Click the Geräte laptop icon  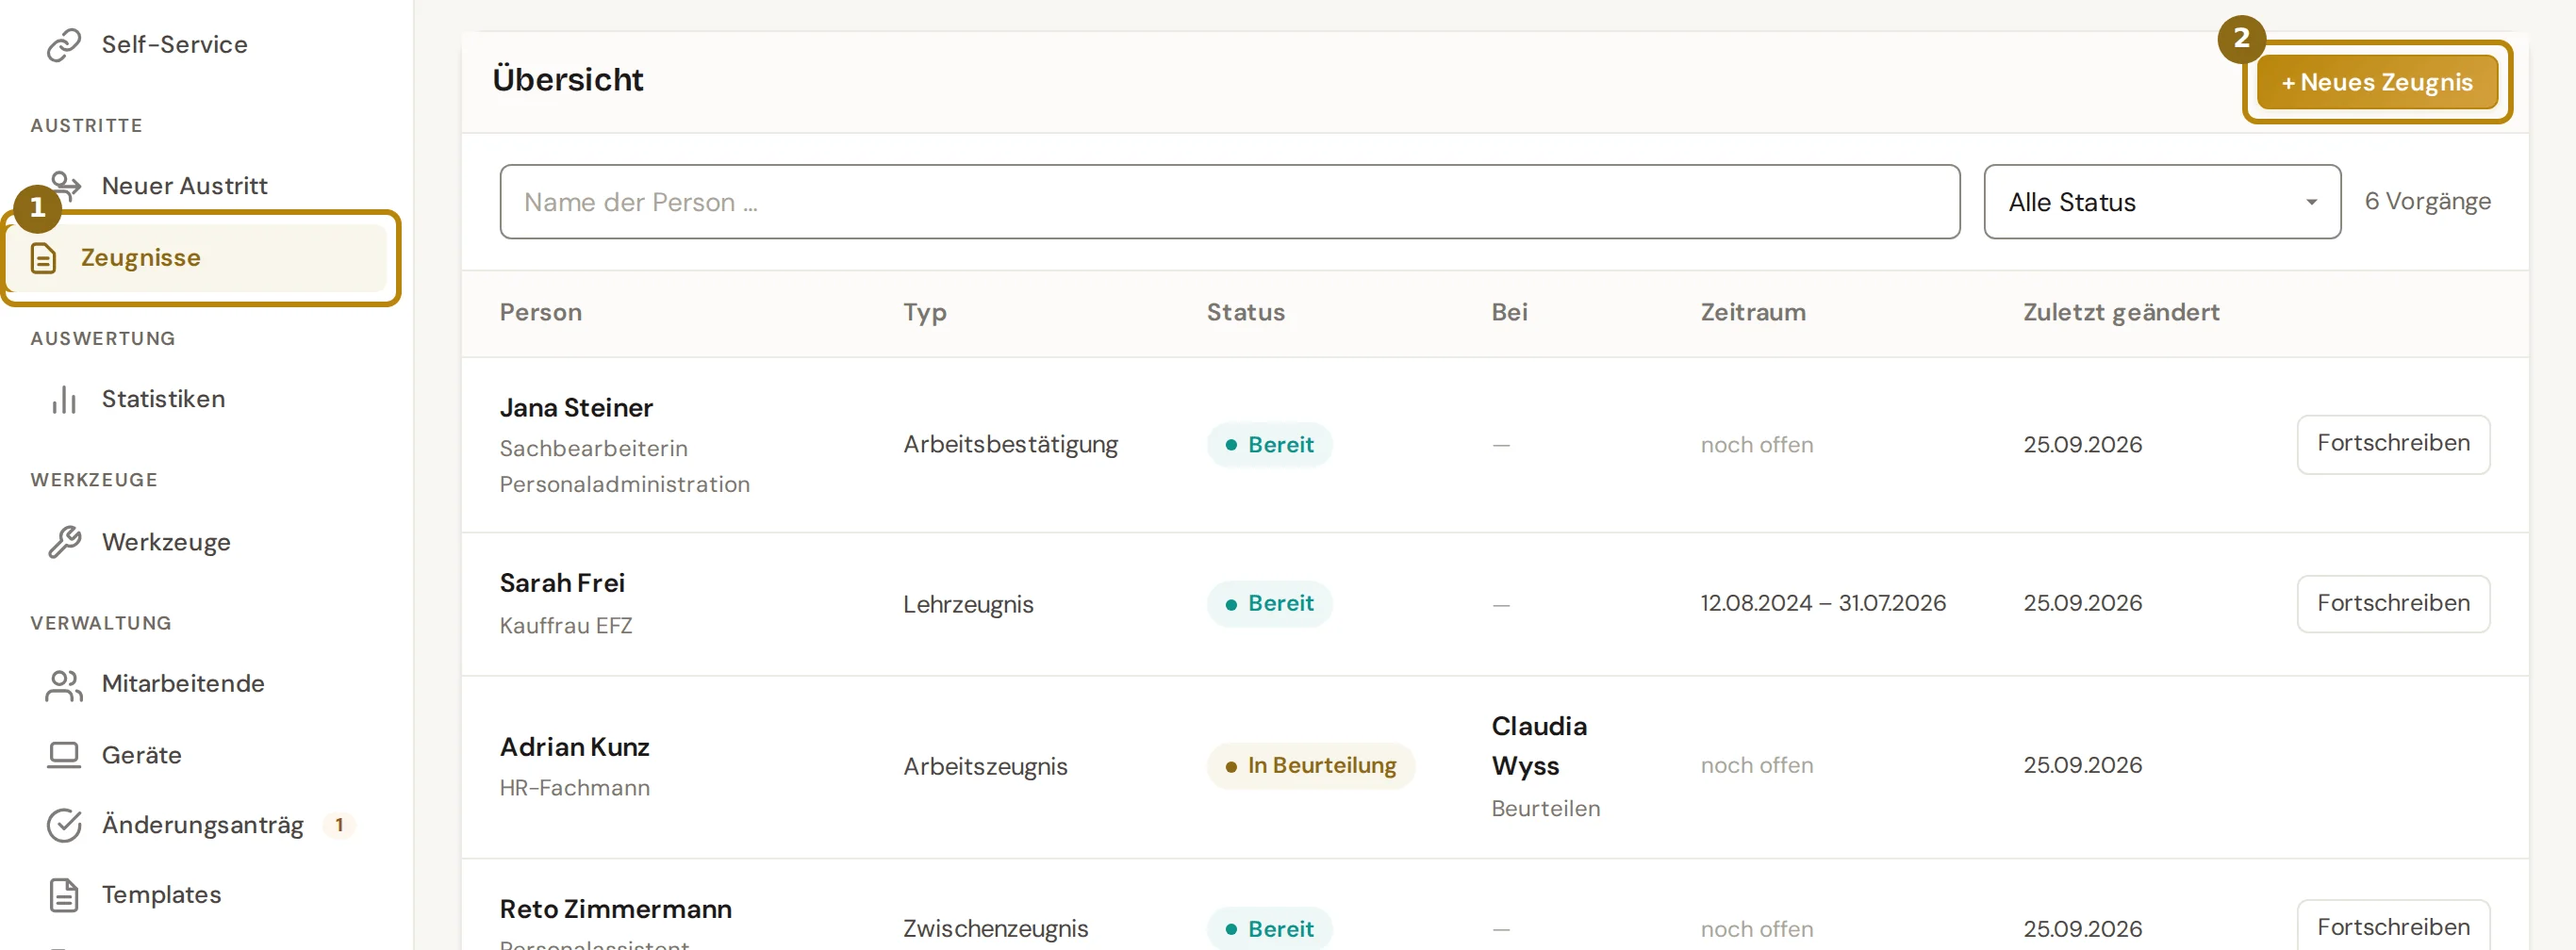pyautogui.click(x=64, y=755)
